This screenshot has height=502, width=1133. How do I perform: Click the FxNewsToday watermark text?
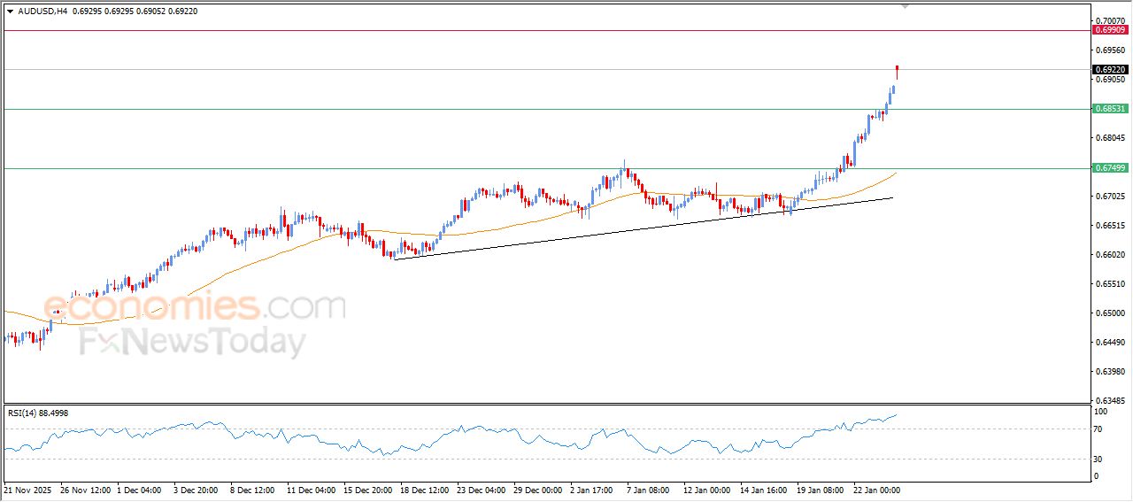[193, 342]
